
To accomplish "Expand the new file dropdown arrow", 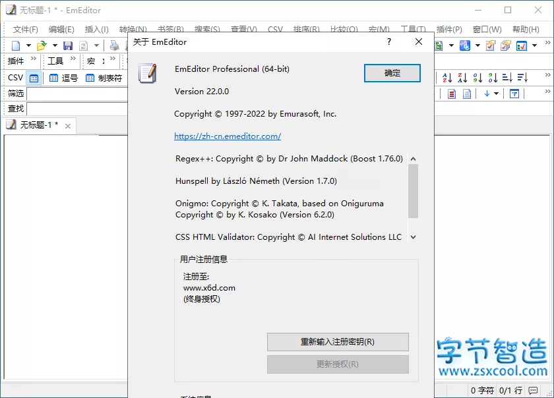I will pyautogui.click(x=28, y=45).
